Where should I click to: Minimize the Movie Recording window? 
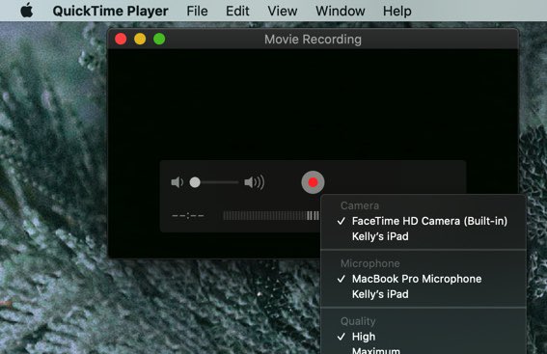pos(140,39)
